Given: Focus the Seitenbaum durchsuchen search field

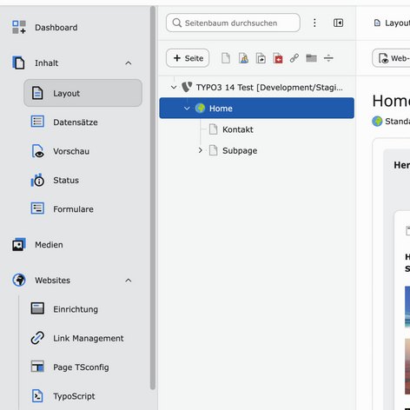Looking at the screenshot, I should pyautogui.click(x=233, y=23).
